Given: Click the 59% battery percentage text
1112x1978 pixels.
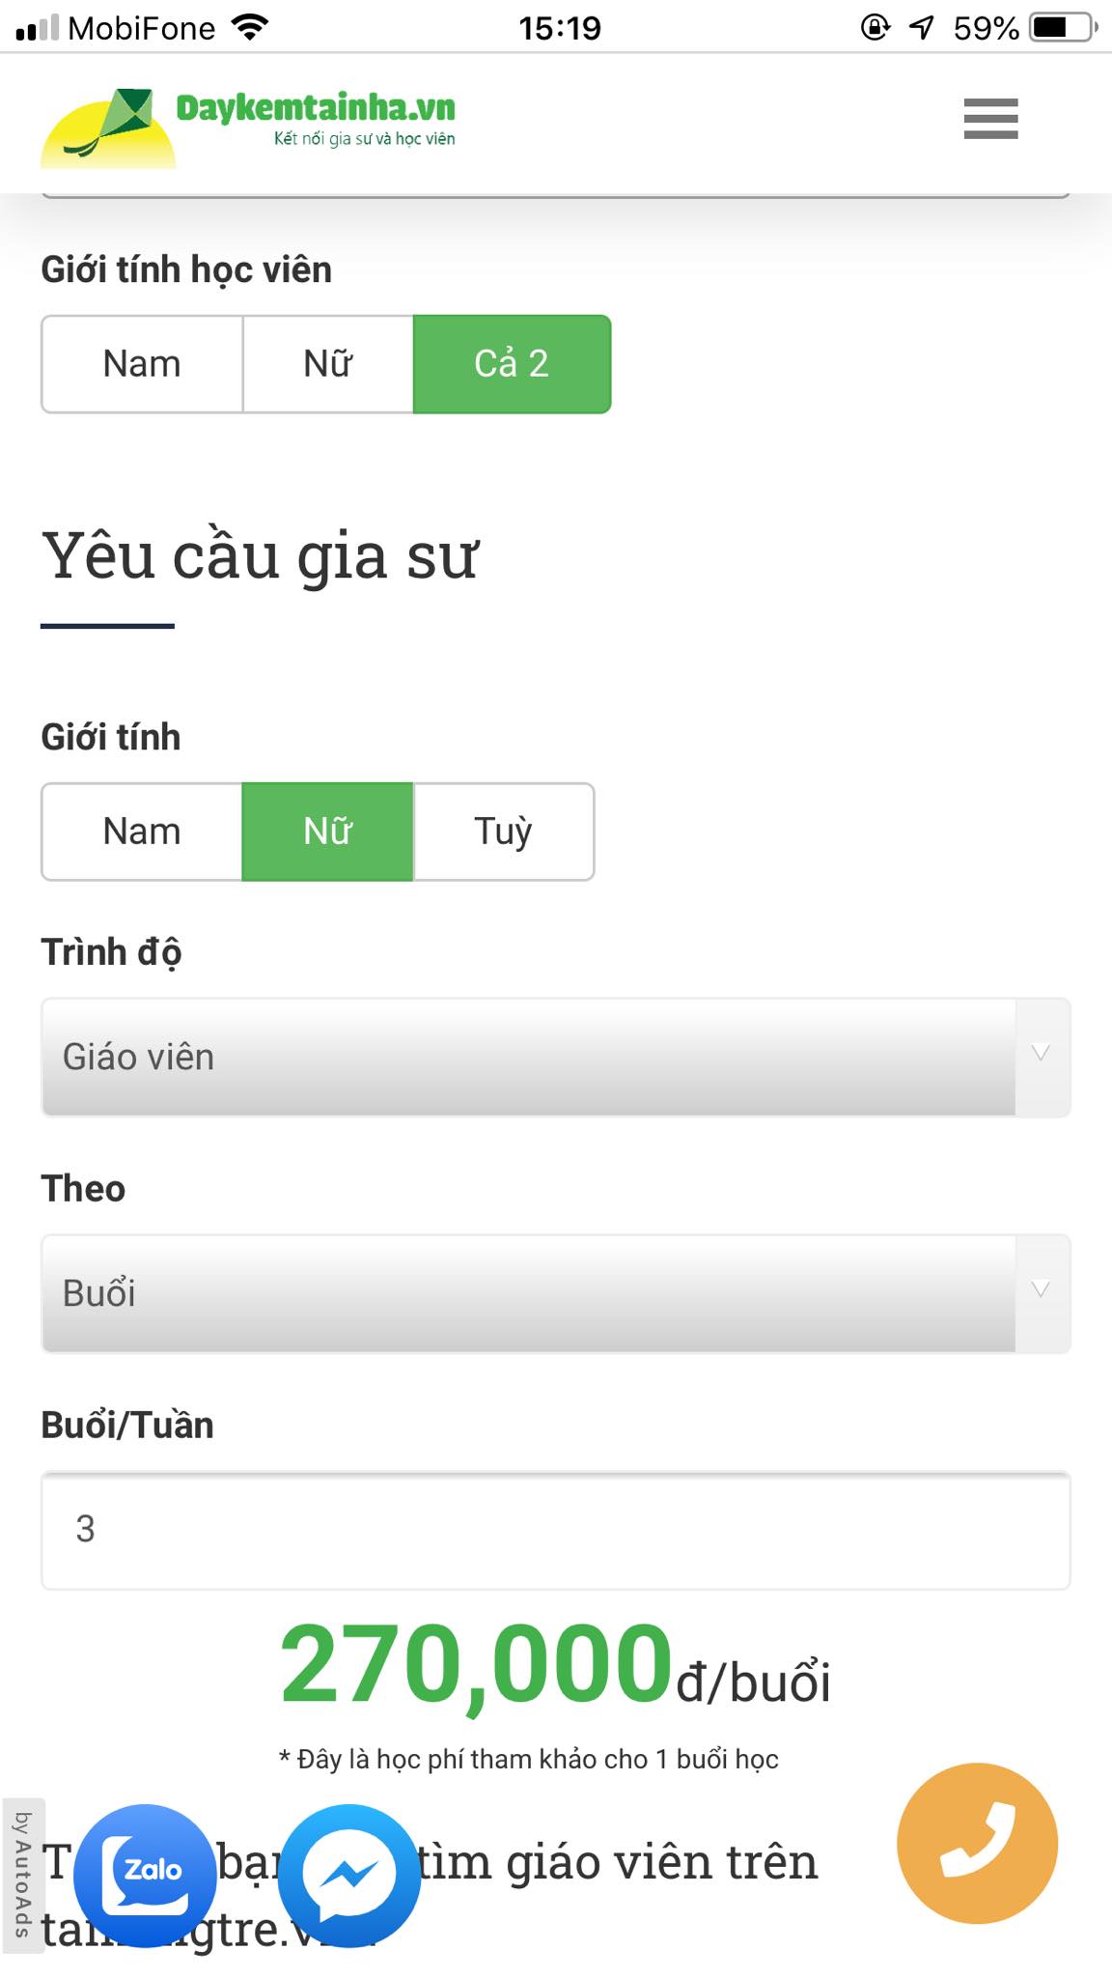Looking at the screenshot, I should (987, 27).
